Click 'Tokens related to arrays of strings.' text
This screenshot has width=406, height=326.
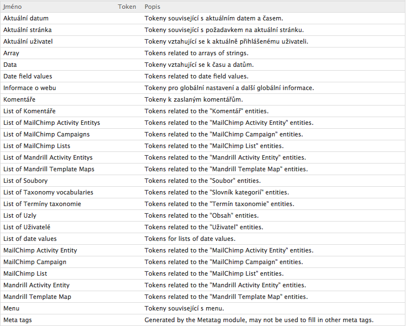196,54
